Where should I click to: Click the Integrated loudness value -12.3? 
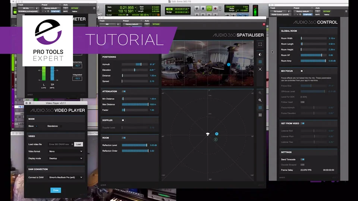(77, 79)
